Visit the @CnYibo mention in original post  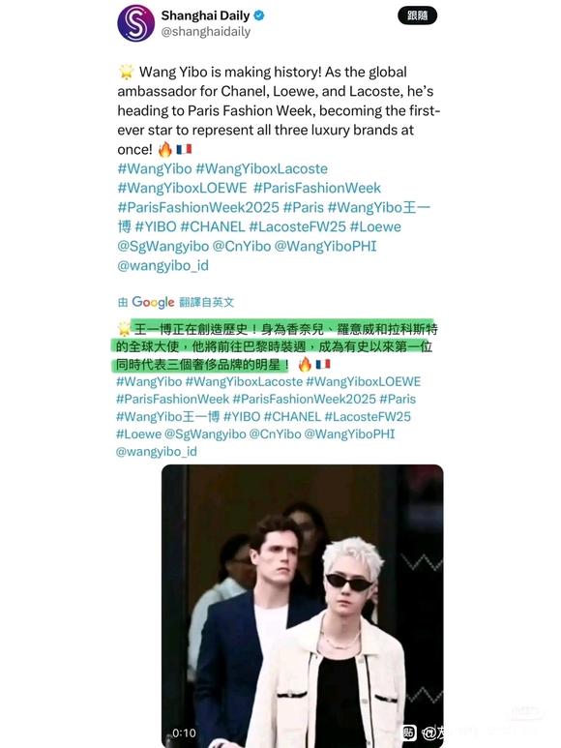click(x=242, y=246)
